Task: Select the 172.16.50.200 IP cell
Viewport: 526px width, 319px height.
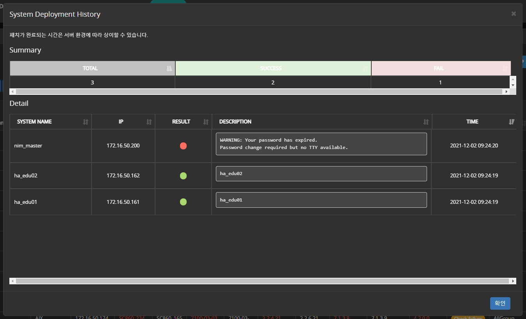Action: 123,146
